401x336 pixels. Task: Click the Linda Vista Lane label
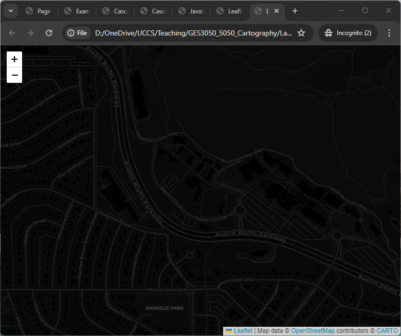pos(268,302)
